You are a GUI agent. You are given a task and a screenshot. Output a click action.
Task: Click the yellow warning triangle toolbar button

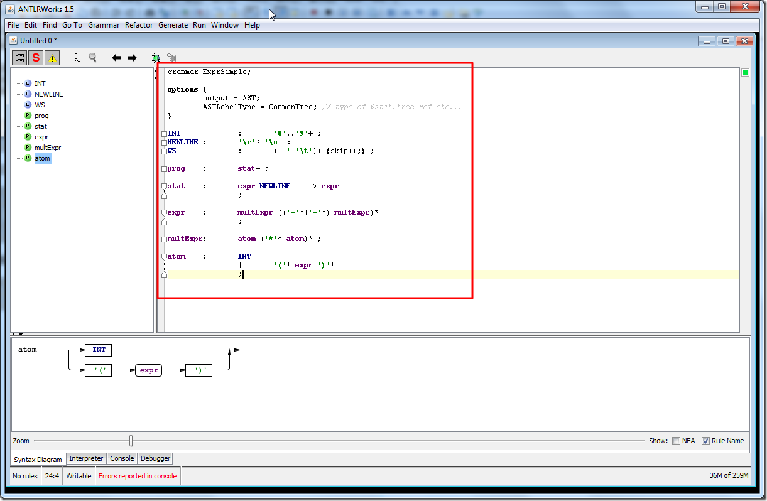tap(52, 58)
